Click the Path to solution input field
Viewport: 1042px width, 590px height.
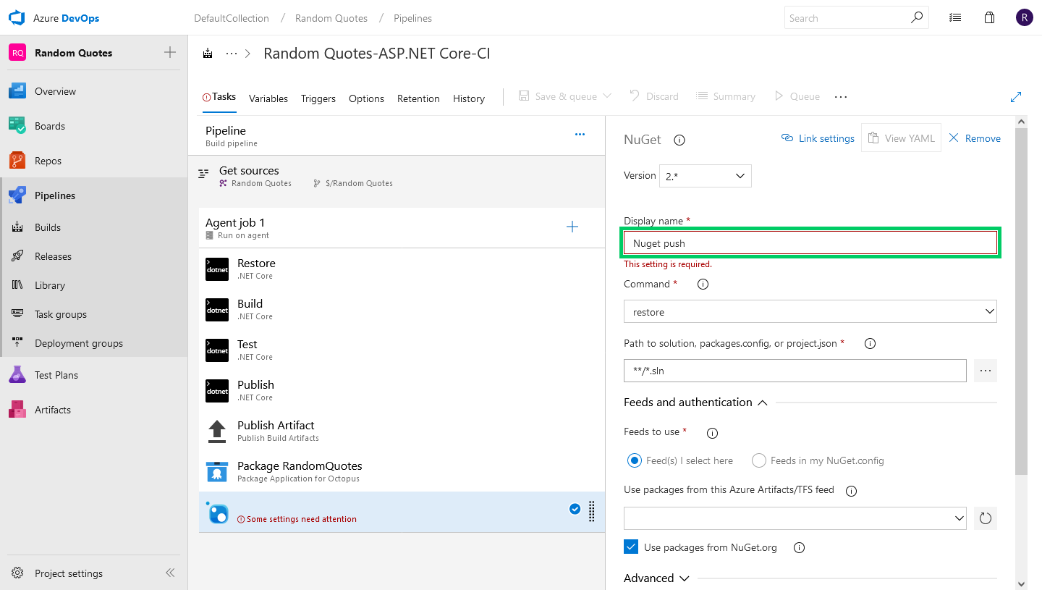click(795, 371)
